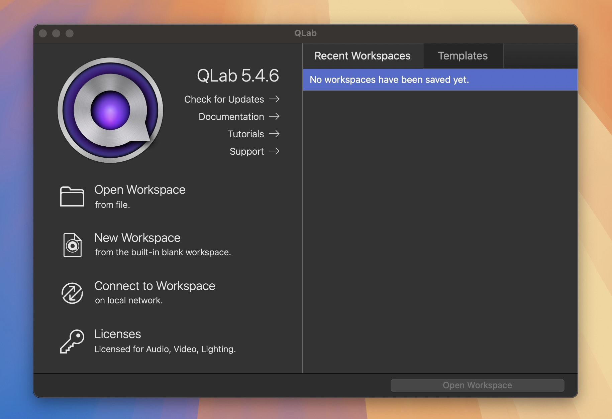Select Open Workspace from file

click(140, 189)
